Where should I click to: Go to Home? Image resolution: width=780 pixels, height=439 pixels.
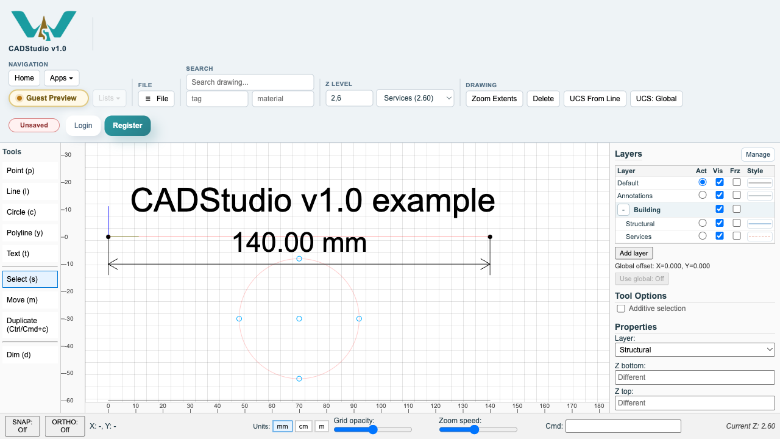[24, 78]
